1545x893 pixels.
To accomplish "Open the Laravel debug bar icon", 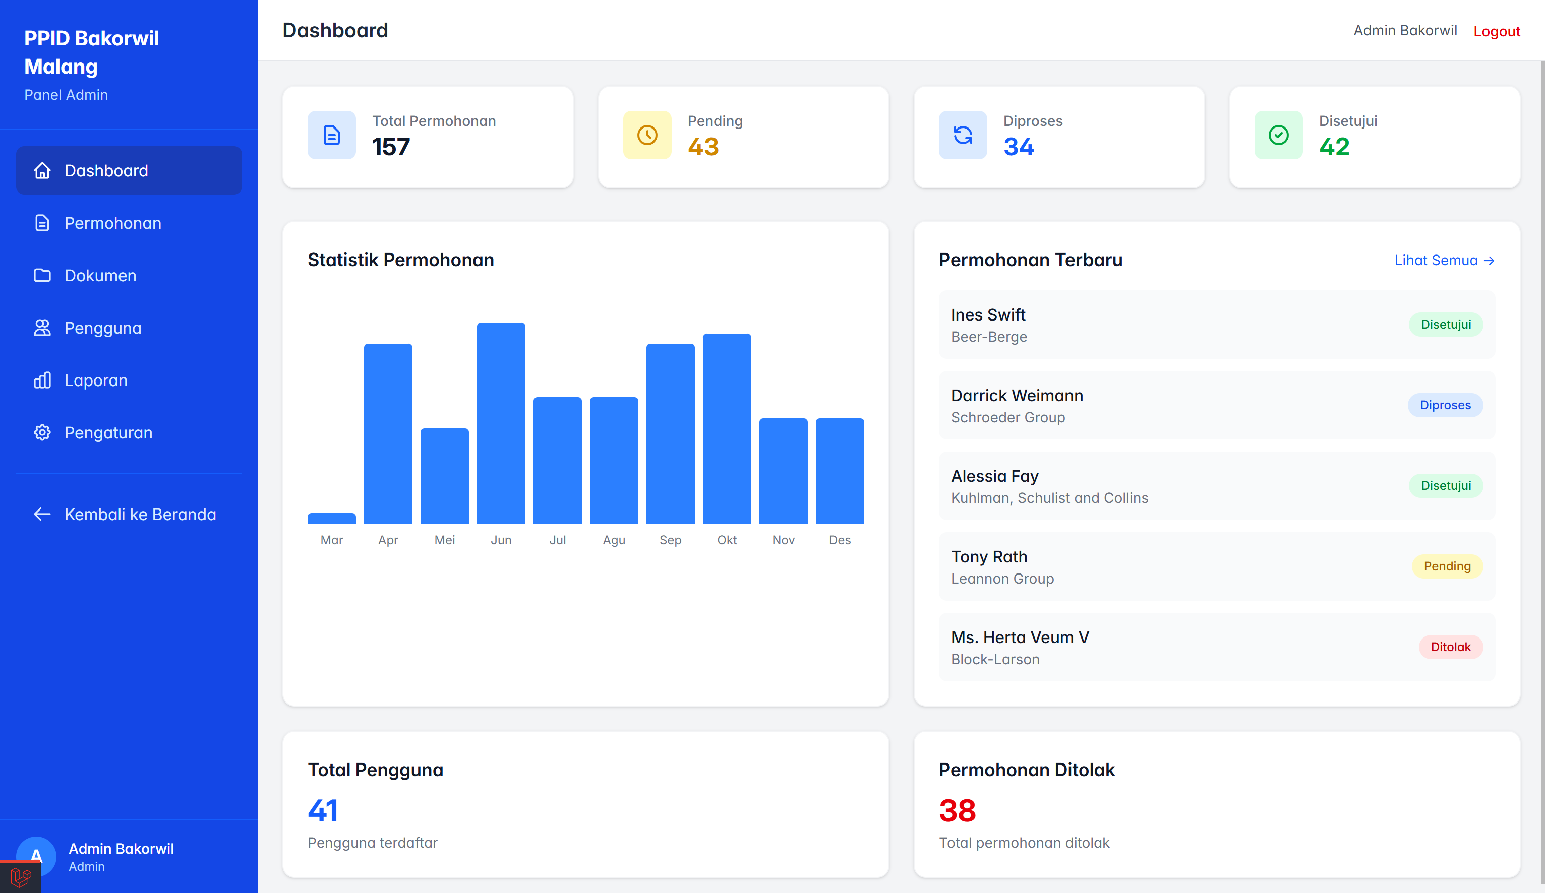I will (21, 877).
